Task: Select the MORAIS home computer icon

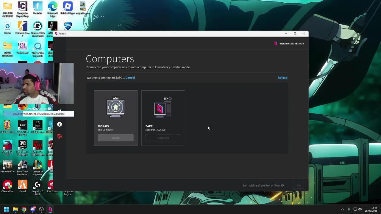Action: 115,107
